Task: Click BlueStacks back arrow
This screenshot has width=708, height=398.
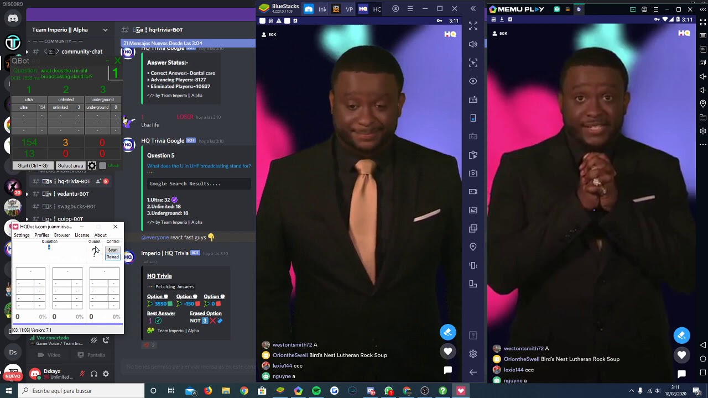Action: (473, 372)
